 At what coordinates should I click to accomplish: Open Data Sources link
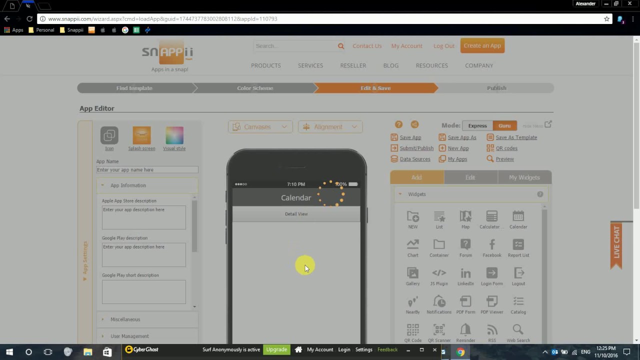pos(415,159)
